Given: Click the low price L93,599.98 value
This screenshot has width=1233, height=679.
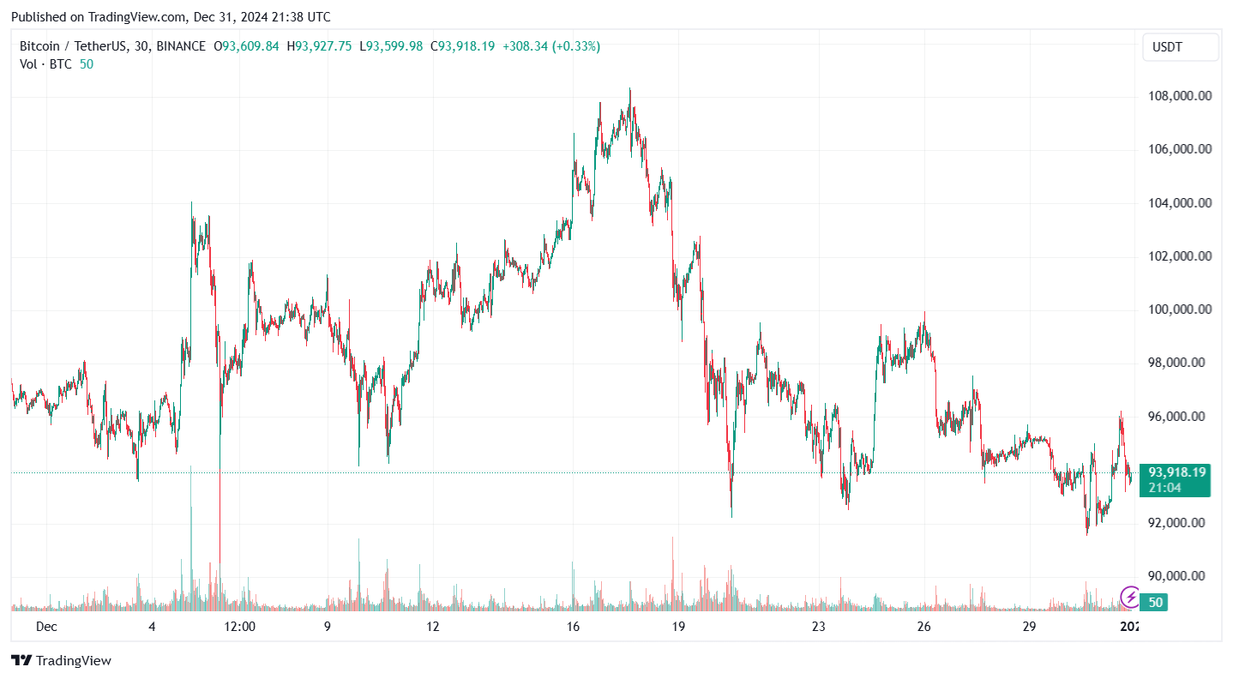Looking at the screenshot, I should (391, 46).
